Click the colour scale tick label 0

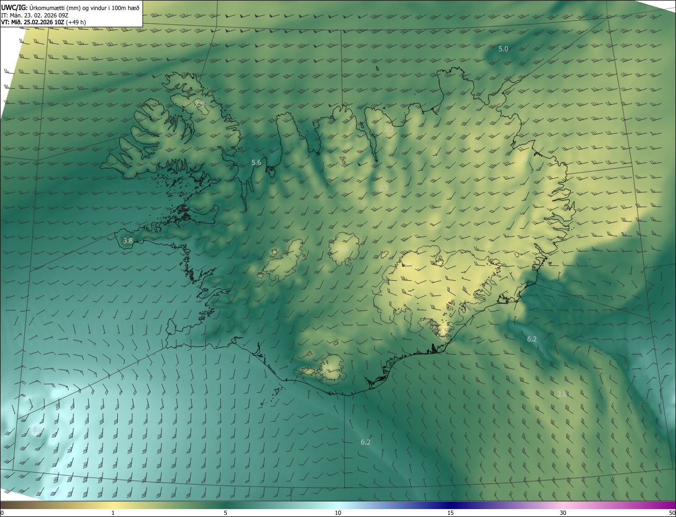pos(2,513)
